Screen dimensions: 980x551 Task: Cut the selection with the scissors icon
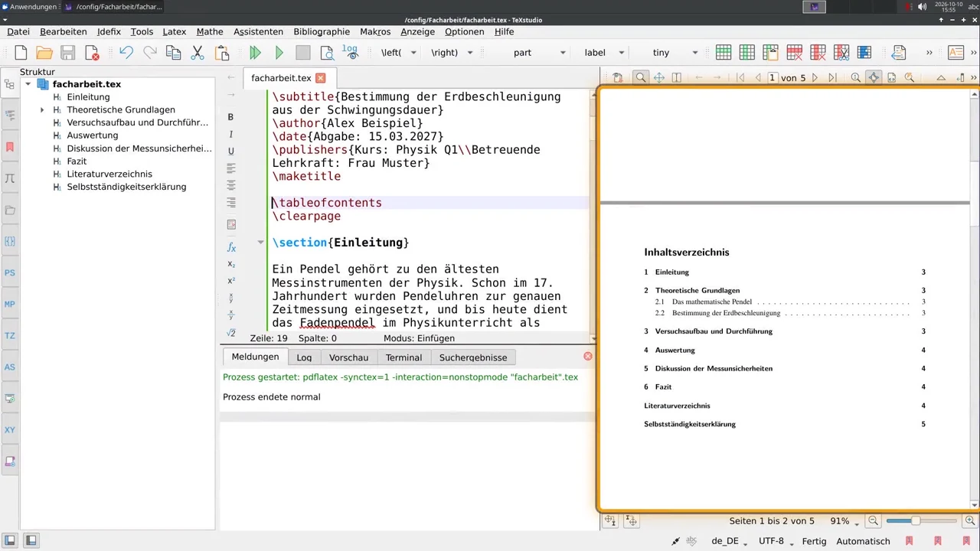[x=198, y=53]
